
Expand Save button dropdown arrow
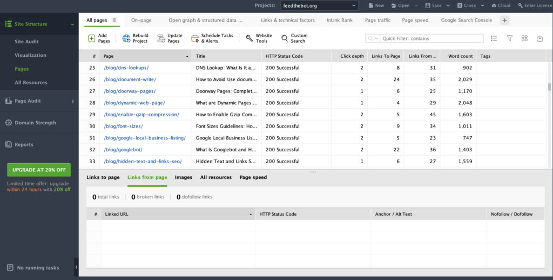click(x=448, y=5)
